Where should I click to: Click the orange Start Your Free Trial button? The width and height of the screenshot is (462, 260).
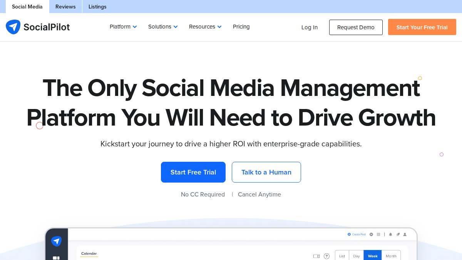[x=422, y=27]
